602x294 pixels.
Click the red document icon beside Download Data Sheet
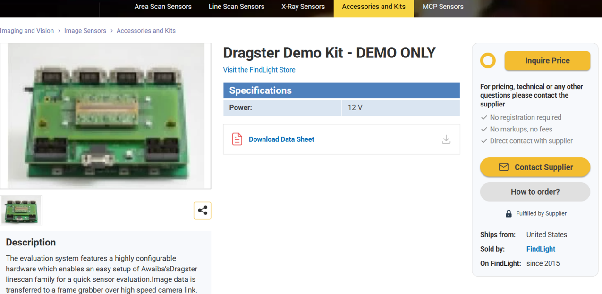pyautogui.click(x=237, y=139)
